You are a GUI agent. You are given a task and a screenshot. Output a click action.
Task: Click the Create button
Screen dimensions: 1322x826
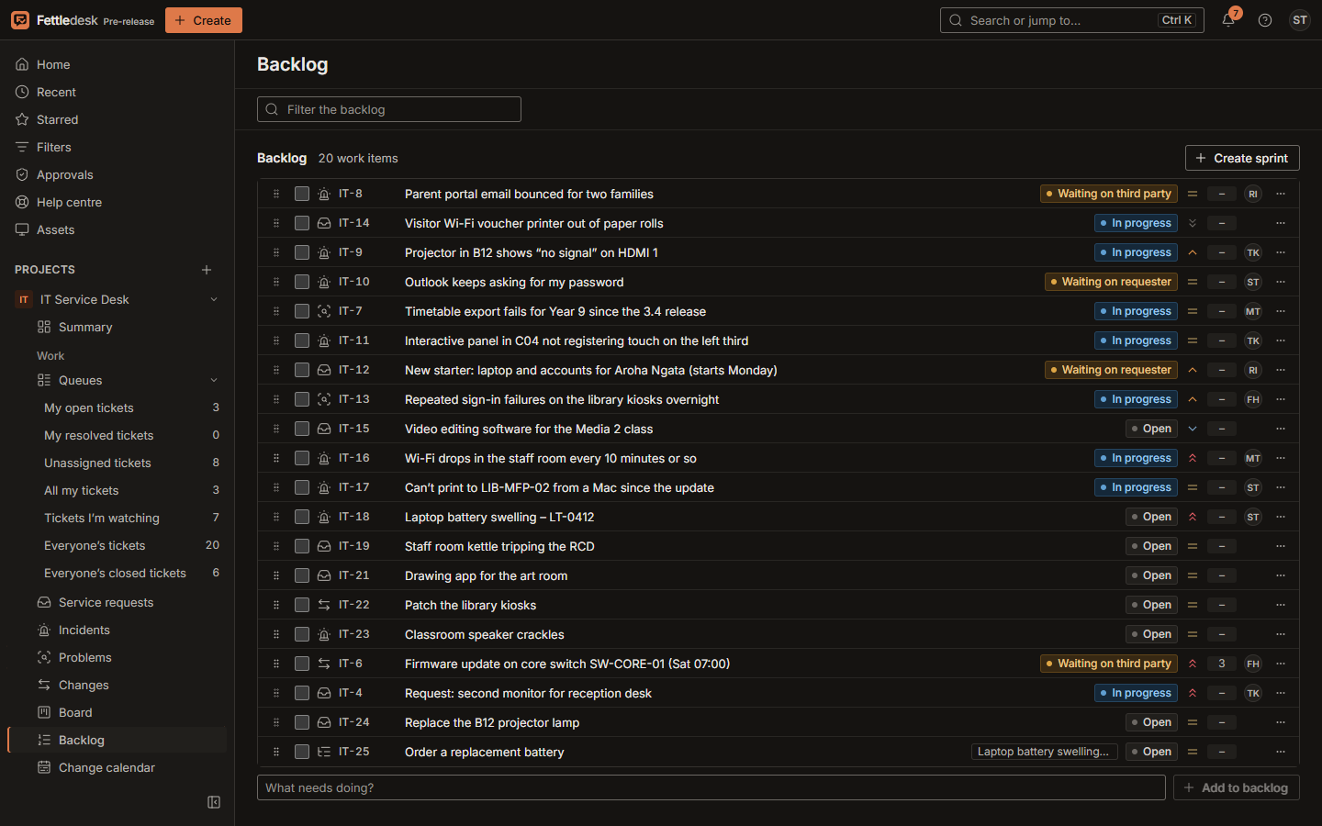click(x=204, y=20)
